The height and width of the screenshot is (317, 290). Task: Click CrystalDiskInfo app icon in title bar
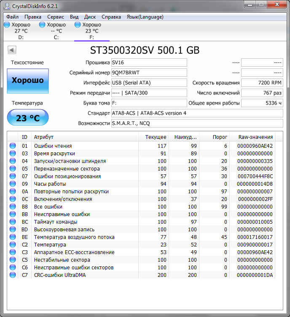7,6
